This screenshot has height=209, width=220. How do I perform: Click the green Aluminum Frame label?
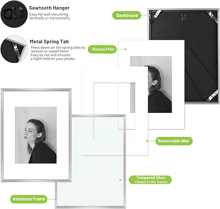(x=29, y=199)
